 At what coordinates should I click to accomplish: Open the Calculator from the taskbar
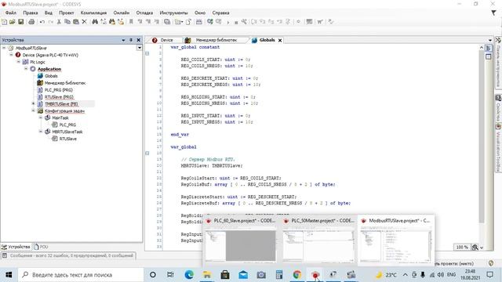tap(279, 275)
